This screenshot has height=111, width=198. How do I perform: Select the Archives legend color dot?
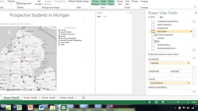[x=59, y=30]
